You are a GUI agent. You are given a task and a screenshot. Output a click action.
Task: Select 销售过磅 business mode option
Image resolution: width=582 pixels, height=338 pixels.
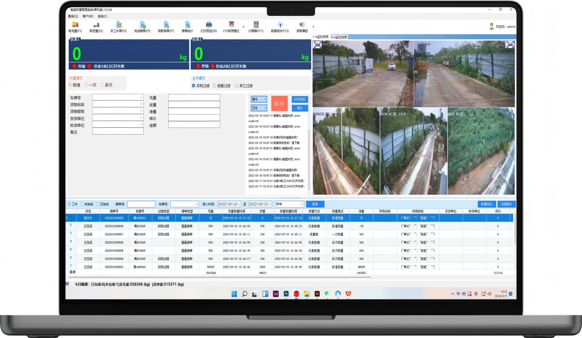click(214, 86)
